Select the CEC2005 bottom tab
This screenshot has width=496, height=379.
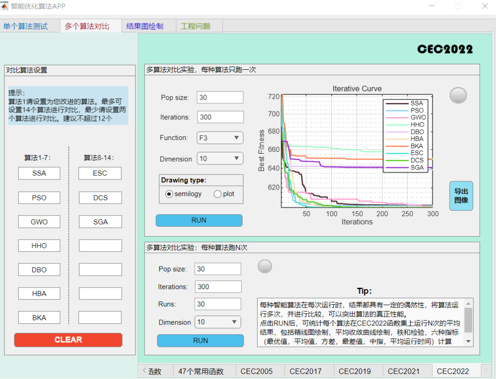[257, 371]
